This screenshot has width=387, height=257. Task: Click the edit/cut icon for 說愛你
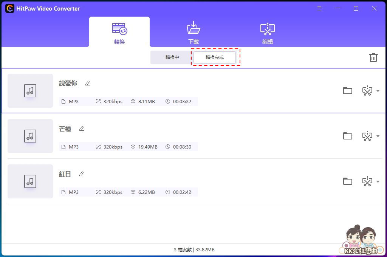[367, 91]
